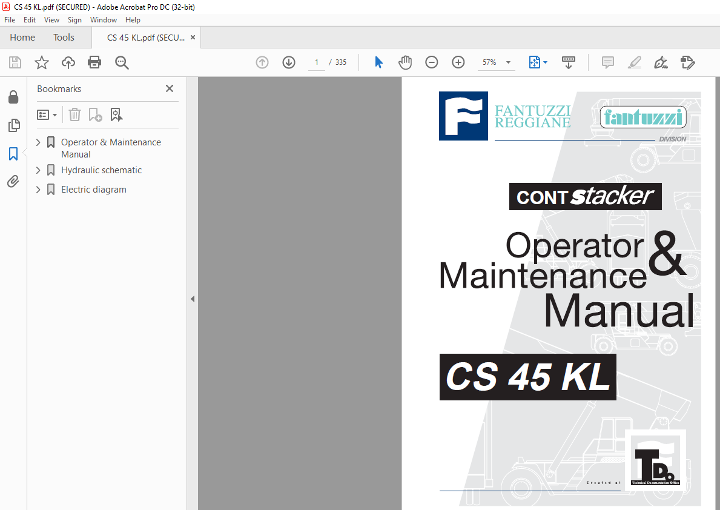Open the View menu

coord(51,20)
